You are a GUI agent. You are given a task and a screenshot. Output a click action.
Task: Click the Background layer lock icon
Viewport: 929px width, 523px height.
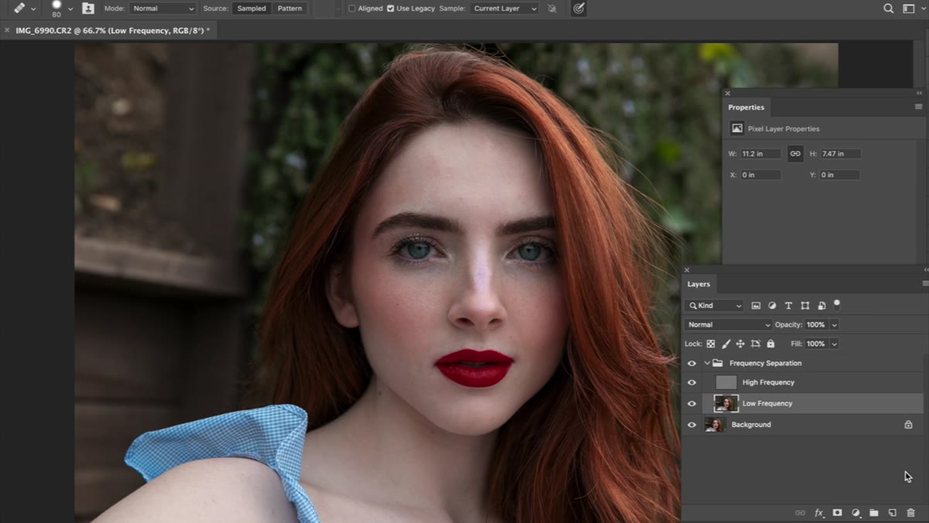[x=908, y=425]
